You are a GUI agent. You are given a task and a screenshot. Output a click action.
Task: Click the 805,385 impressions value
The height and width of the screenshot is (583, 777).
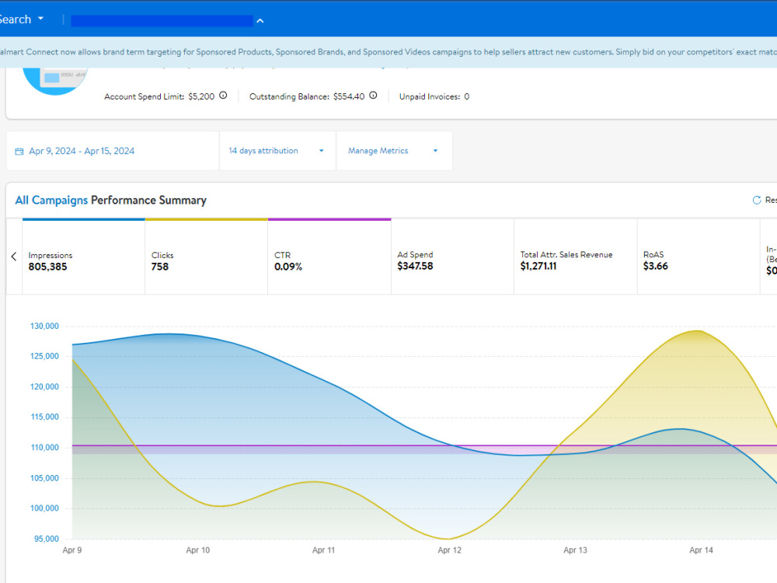pyautogui.click(x=47, y=267)
